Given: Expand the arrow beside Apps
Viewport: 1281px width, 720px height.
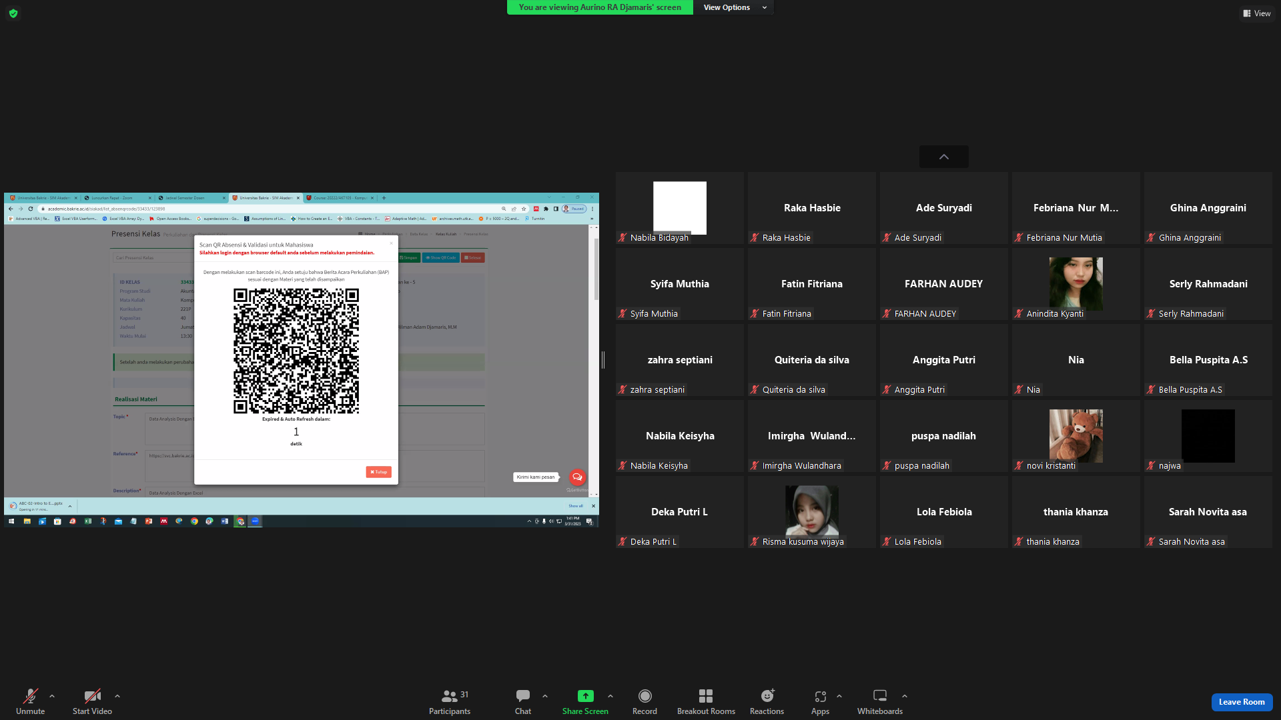Looking at the screenshot, I should pos(839,696).
